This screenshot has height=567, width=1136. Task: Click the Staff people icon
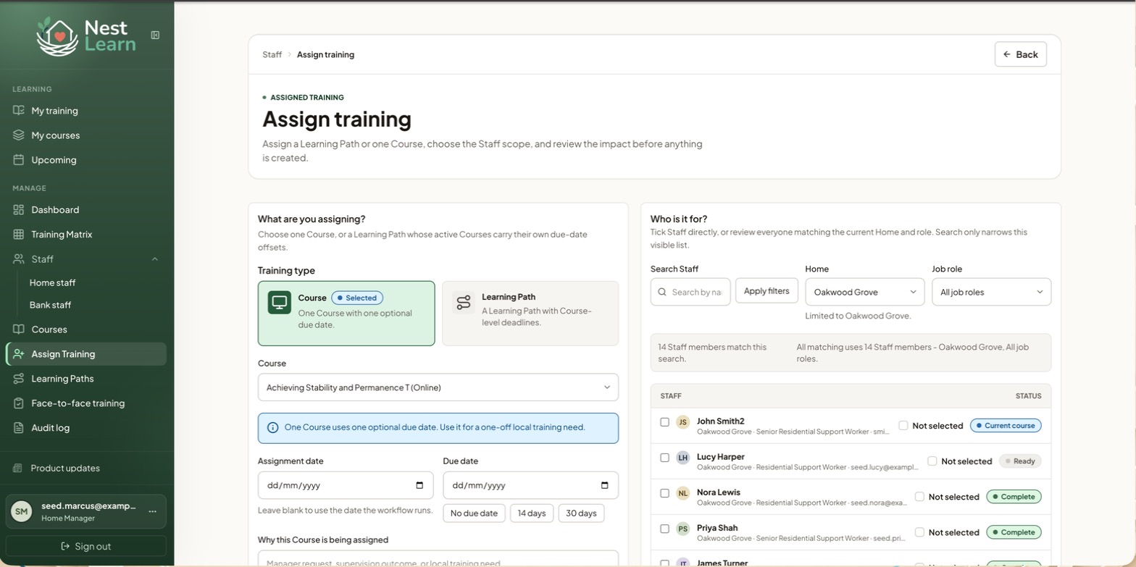(x=19, y=259)
